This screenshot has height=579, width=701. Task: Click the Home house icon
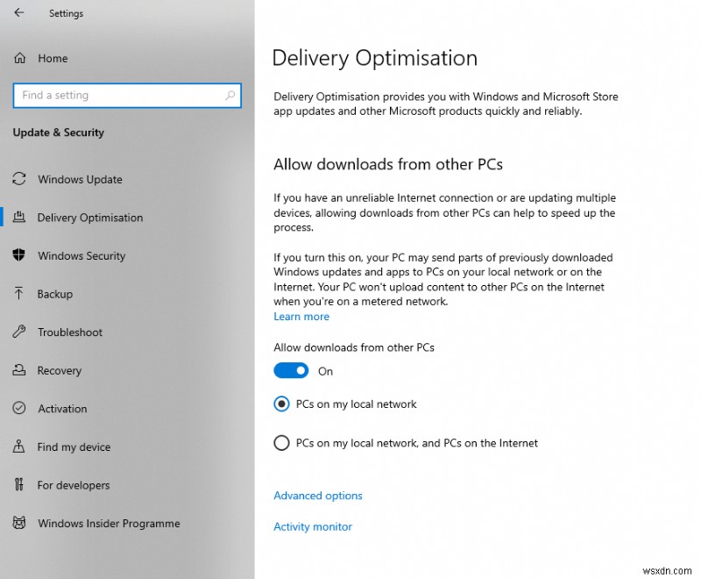19,58
